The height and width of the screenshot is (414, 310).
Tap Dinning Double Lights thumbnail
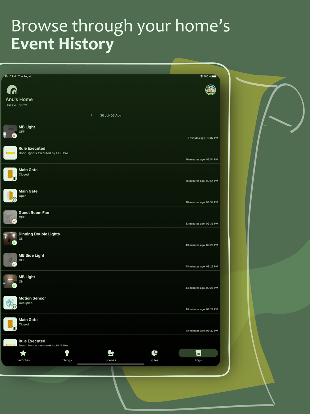point(10,238)
